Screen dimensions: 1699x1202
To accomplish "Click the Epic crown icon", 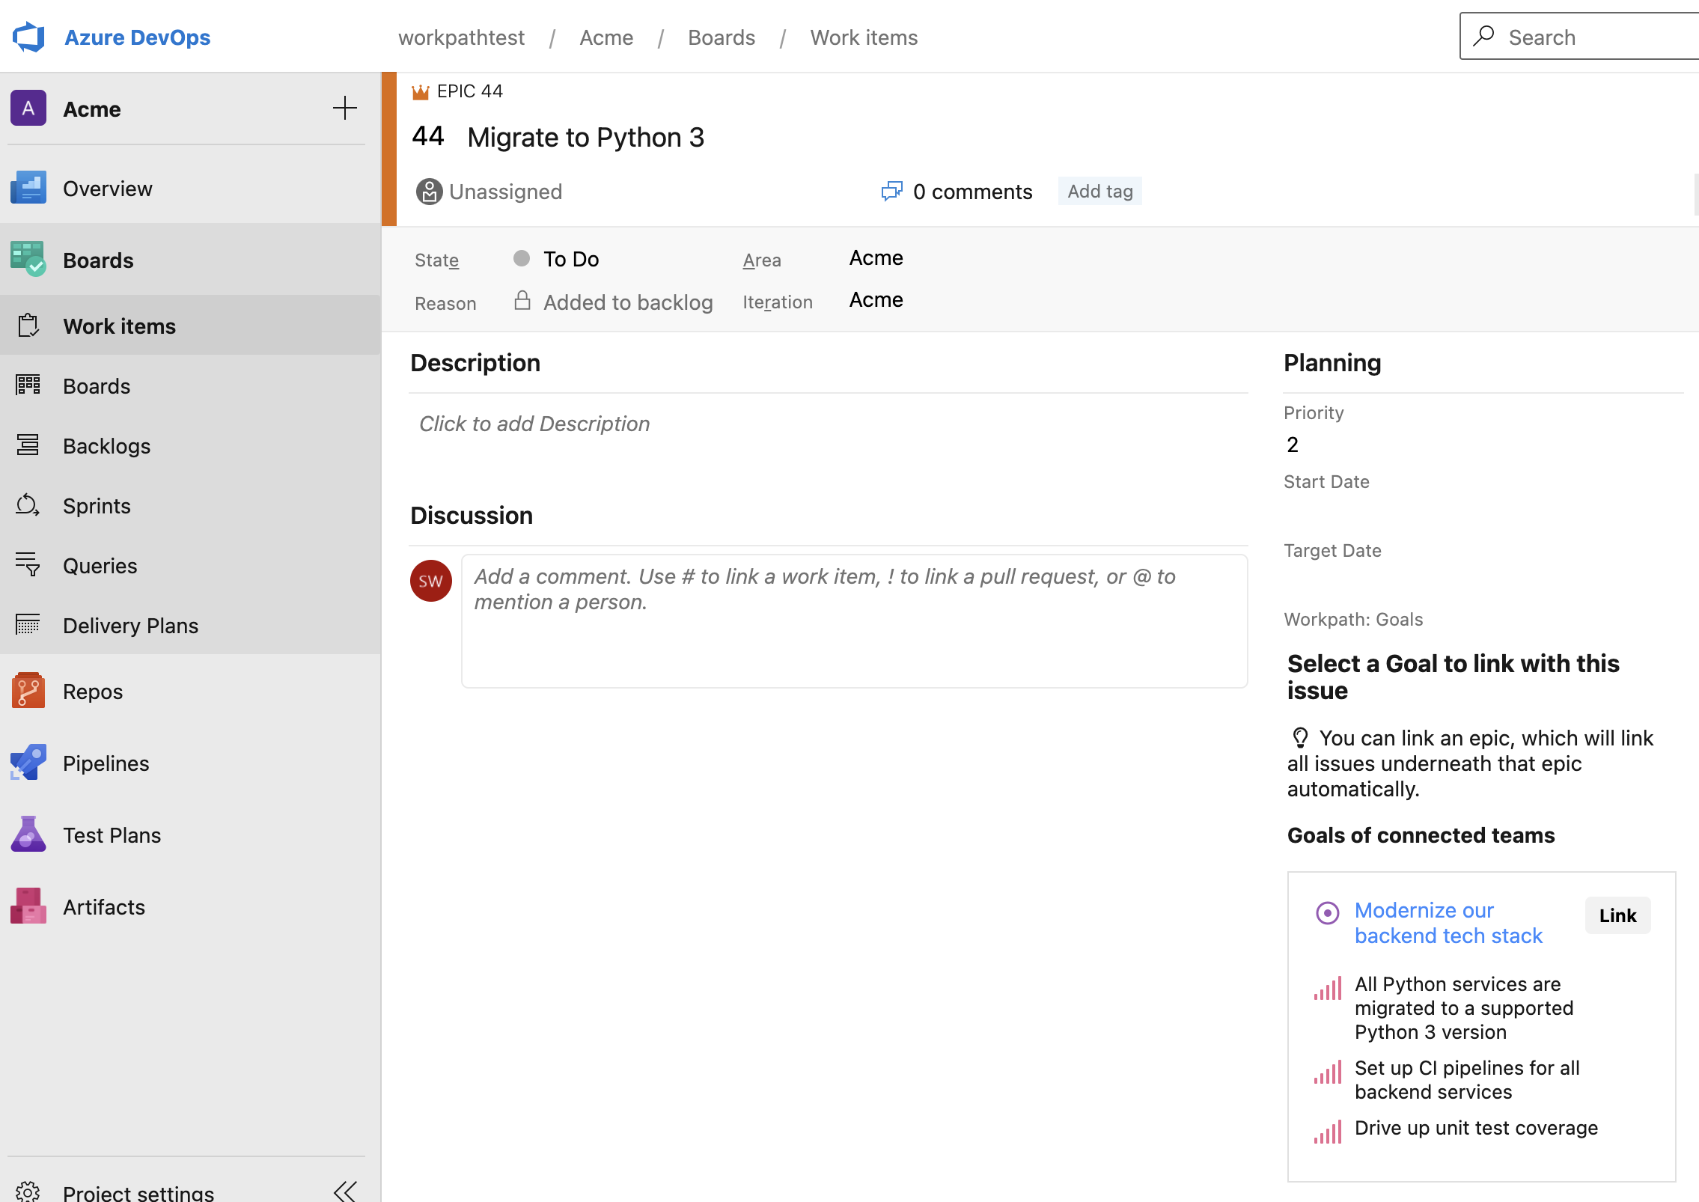I will pyautogui.click(x=421, y=91).
